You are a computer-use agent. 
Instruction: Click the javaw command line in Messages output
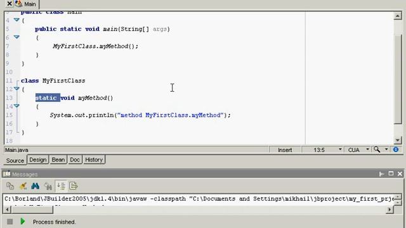tap(199, 199)
